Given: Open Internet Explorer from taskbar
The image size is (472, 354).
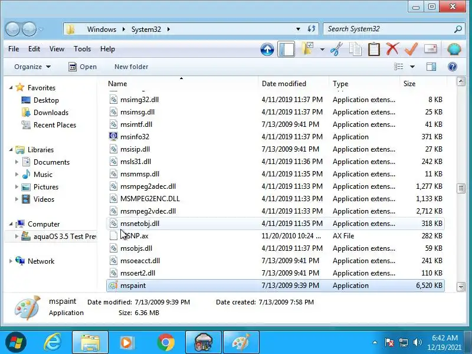Looking at the screenshot, I should coord(53,343).
